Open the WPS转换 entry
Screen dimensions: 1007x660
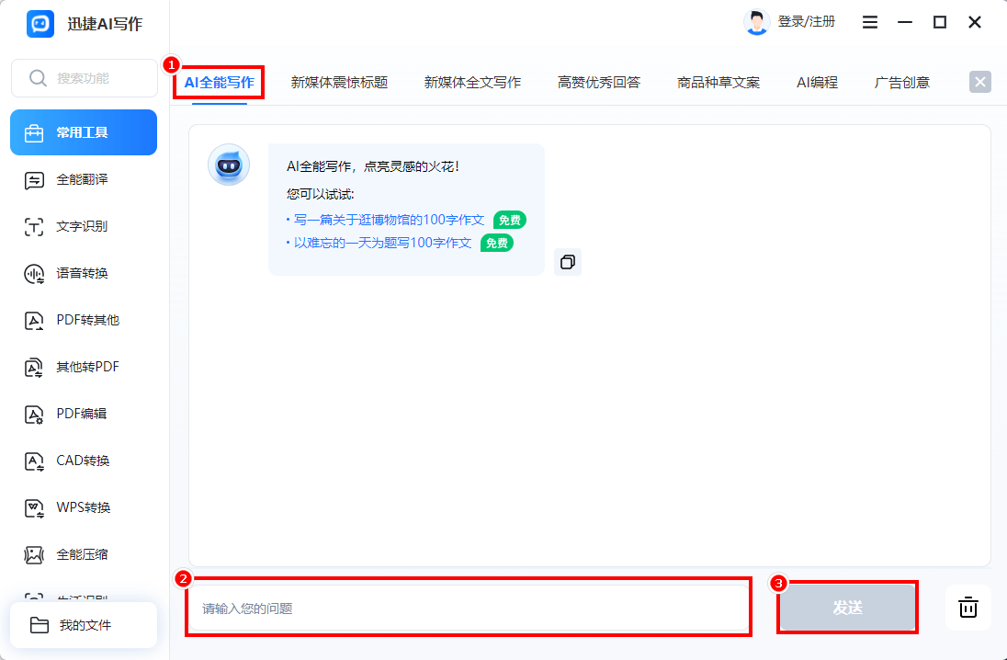[84, 507]
